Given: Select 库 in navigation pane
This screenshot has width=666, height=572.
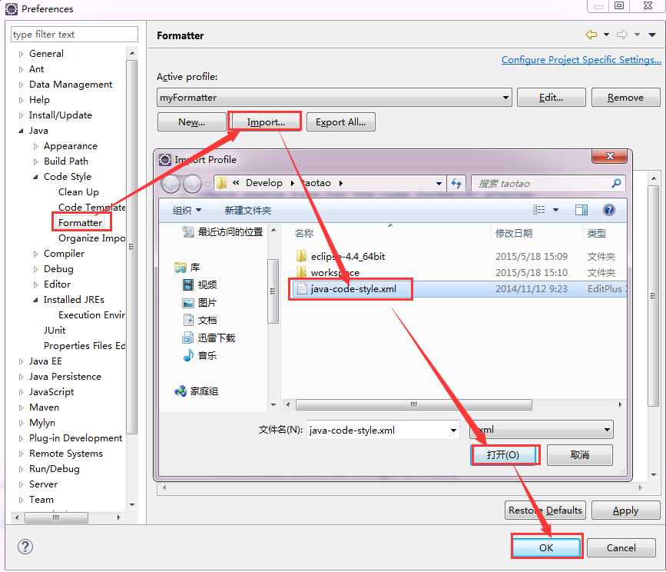Looking at the screenshot, I should (x=187, y=268).
